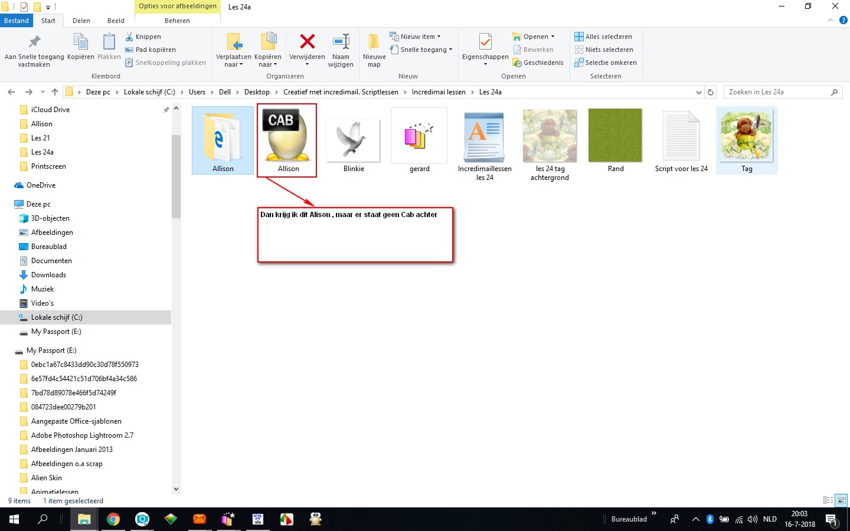Screen dimensions: 850x531
Task: Click Bewerken in ribbon
Action: [534, 50]
